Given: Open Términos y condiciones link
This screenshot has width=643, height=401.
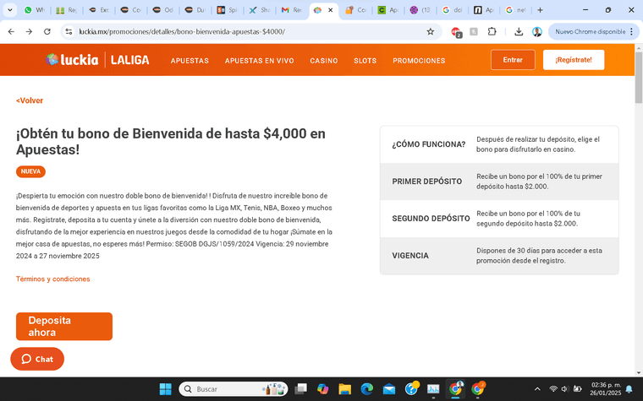Looking at the screenshot, I should (x=53, y=279).
